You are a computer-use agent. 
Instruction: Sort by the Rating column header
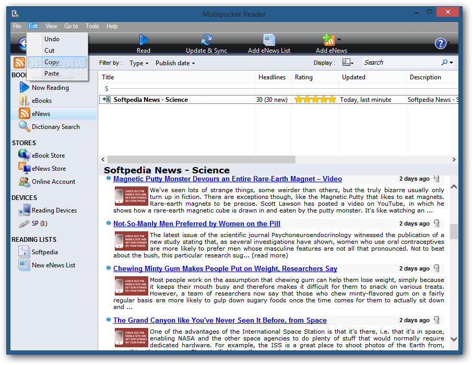[x=315, y=77]
